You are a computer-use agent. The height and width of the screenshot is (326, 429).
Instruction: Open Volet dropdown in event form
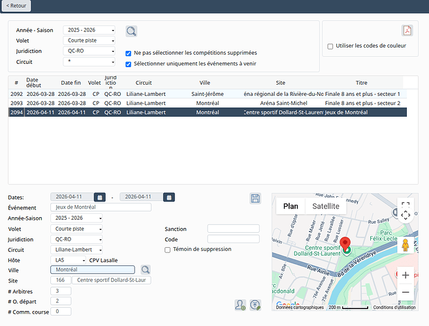(76, 229)
